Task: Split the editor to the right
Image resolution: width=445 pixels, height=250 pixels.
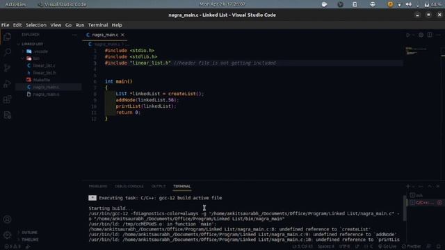Action: click(x=430, y=35)
